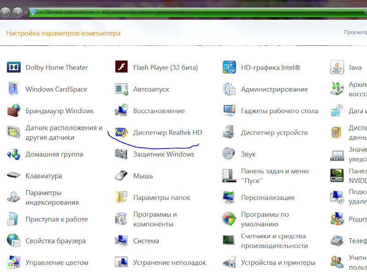Click the Мышь mouse icon
367x274 pixels.
(x=121, y=175)
